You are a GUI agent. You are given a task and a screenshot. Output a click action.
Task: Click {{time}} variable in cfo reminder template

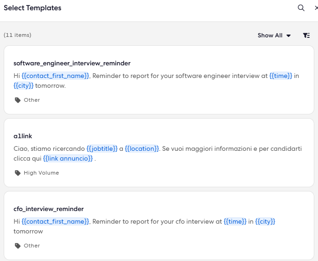point(235,221)
